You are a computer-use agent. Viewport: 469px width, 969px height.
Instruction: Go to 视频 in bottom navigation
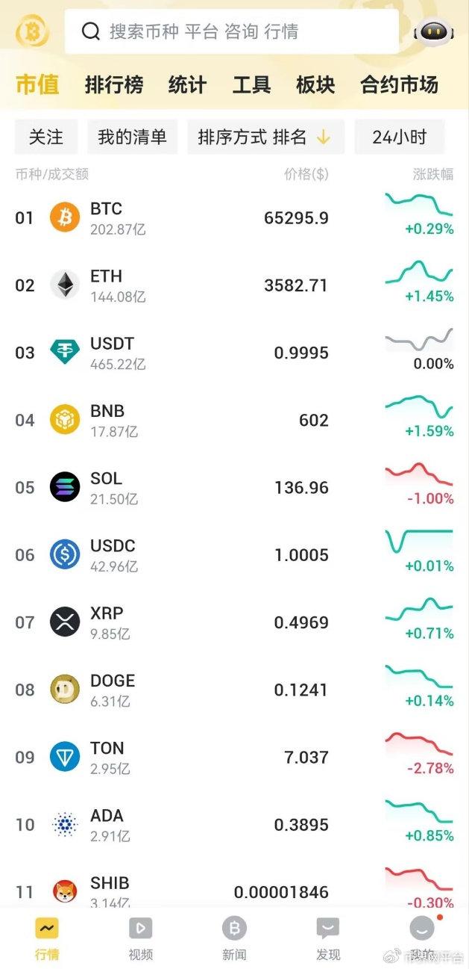coord(140,938)
